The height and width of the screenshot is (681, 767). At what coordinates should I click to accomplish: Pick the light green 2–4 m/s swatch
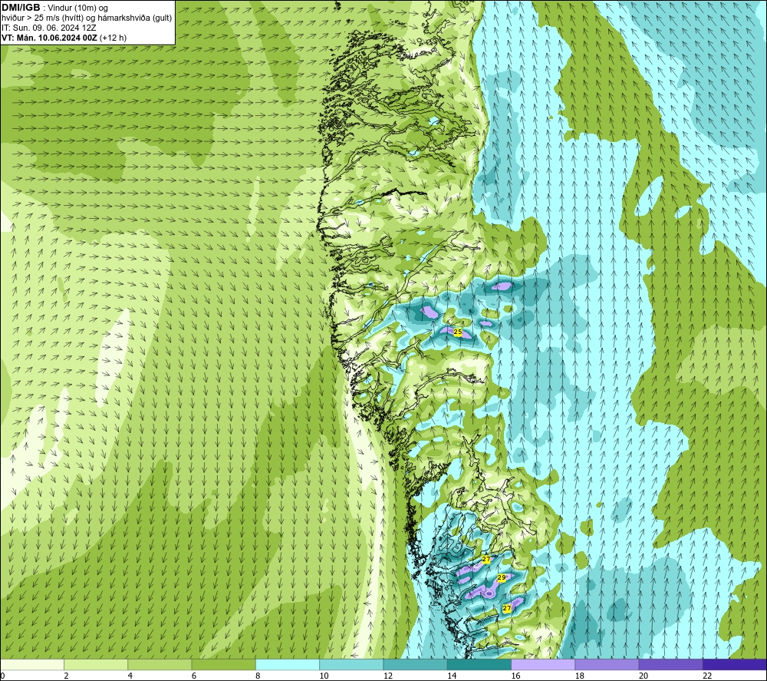coord(96,664)
